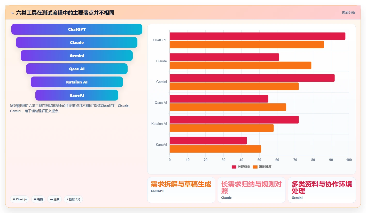Click Katalon AI's orange 落地难度 bar

(x=222, y=128)
